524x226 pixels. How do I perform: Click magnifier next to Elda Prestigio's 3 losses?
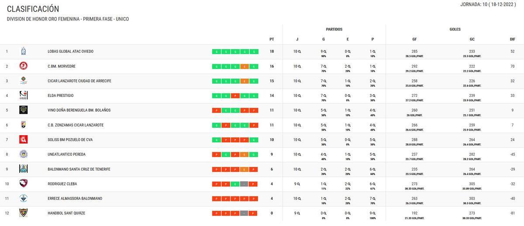pos(374,96)
